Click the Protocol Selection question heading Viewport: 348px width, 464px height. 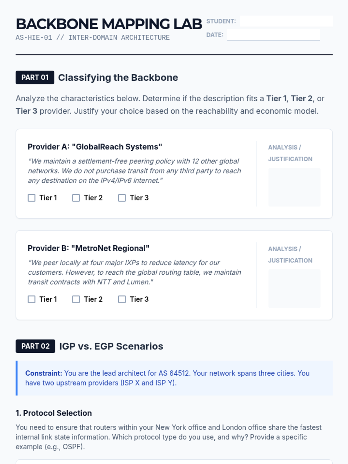tap(54, 413)
